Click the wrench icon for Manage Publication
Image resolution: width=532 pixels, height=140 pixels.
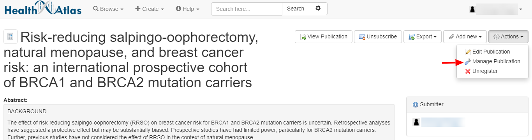(x=468, y=62)
